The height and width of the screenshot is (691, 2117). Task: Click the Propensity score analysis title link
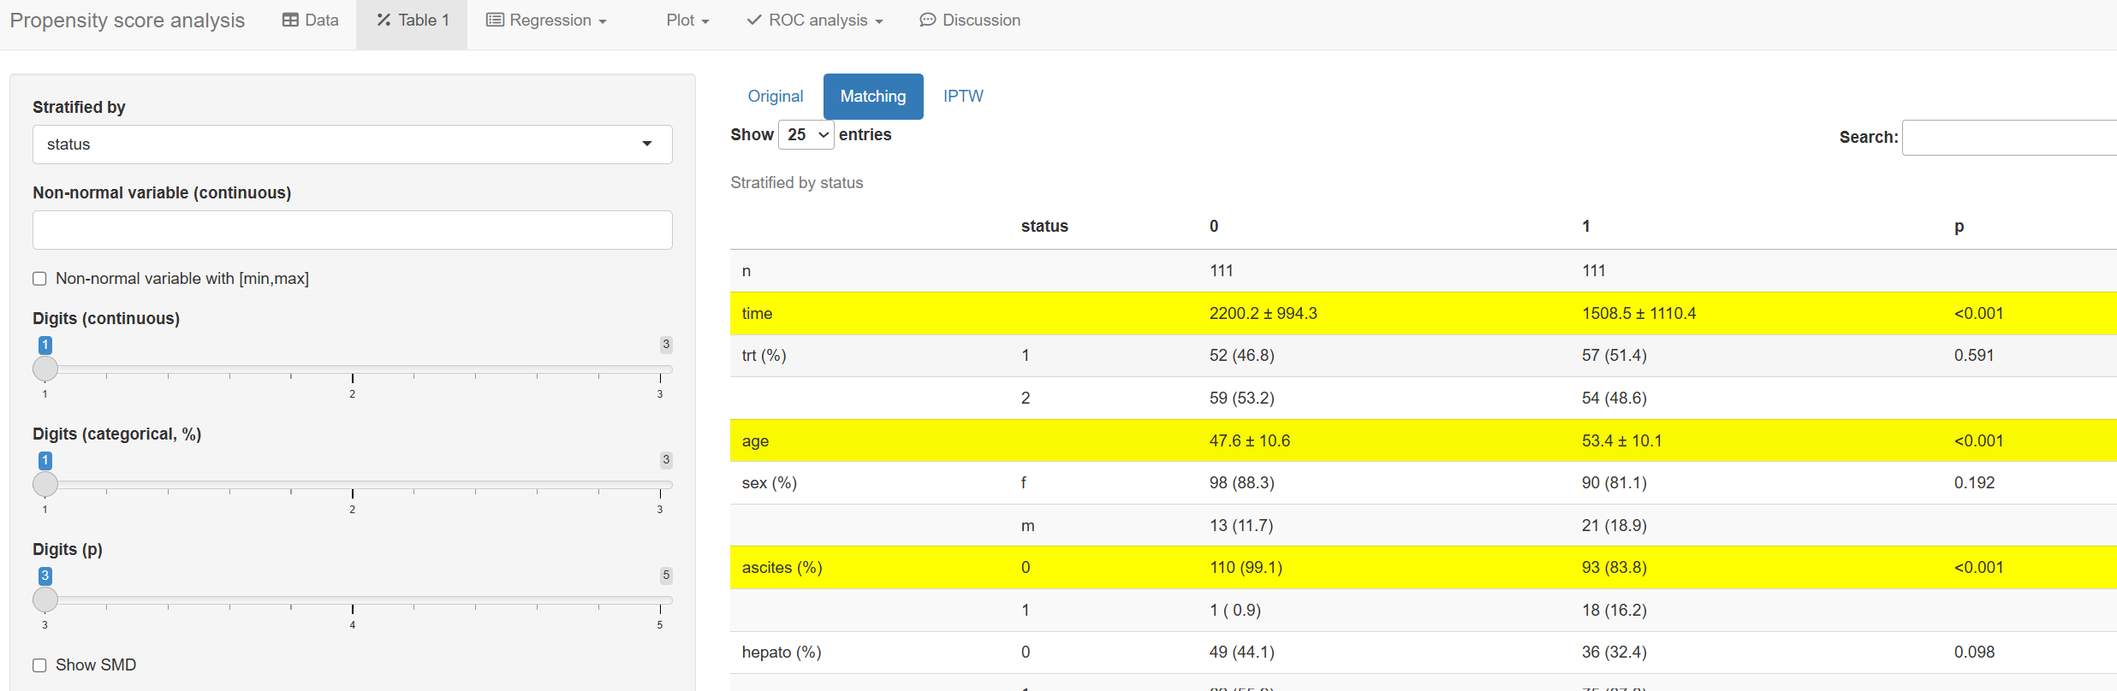[128, 21]
